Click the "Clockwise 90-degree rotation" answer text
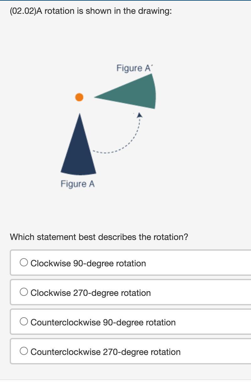This screenshot has height=392, width=251. point(88,263)
